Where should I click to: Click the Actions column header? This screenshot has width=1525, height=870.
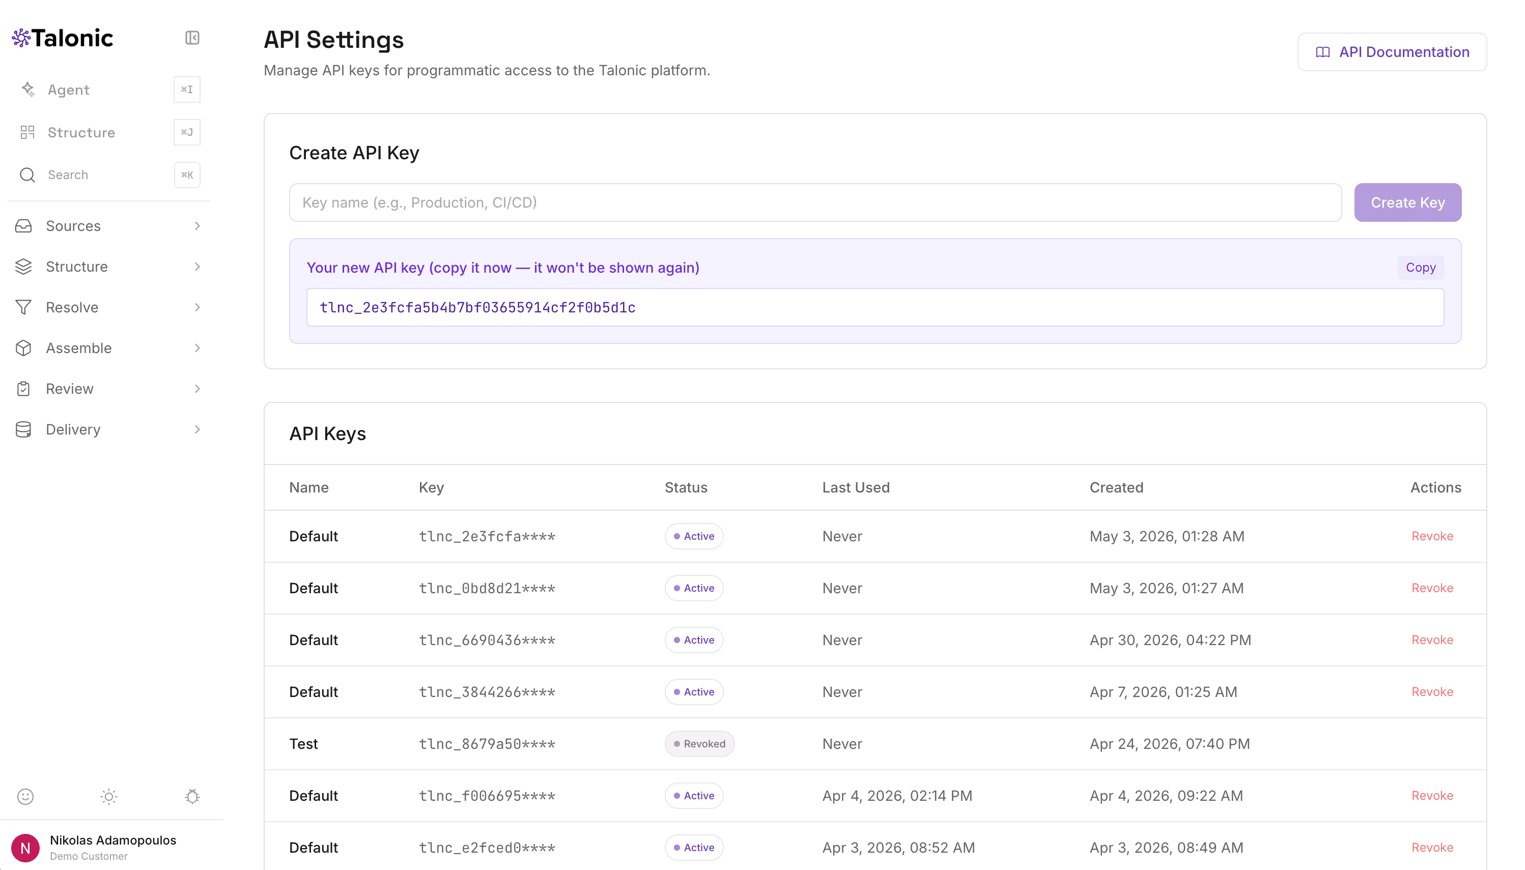1435,487
